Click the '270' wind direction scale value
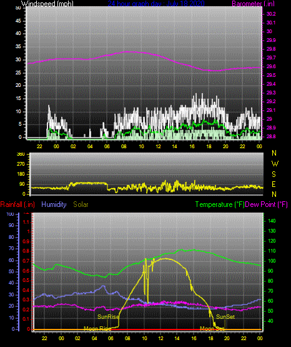The width and height of the screenshot is (291, 347). [21, 164]
